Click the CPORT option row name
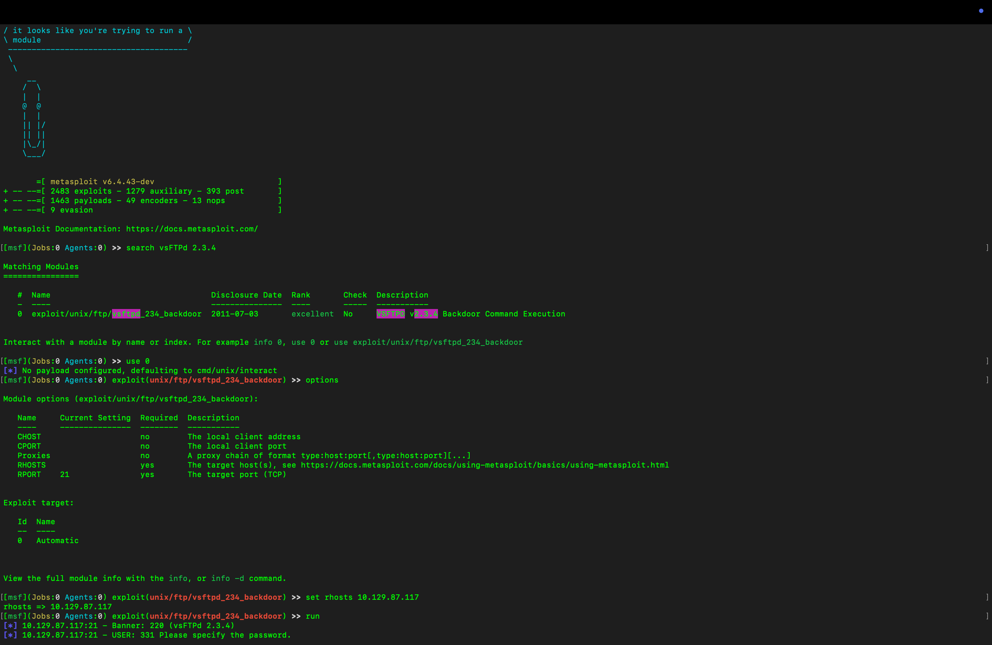 tap(29, 446)
